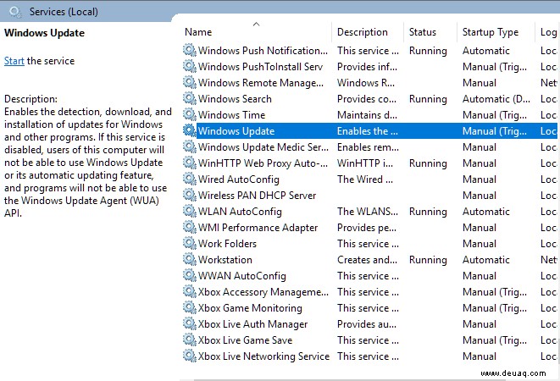Click gear icon beside Windows Remote Manage...
Viewport: 560px width, 381px height.
point(190,82)
